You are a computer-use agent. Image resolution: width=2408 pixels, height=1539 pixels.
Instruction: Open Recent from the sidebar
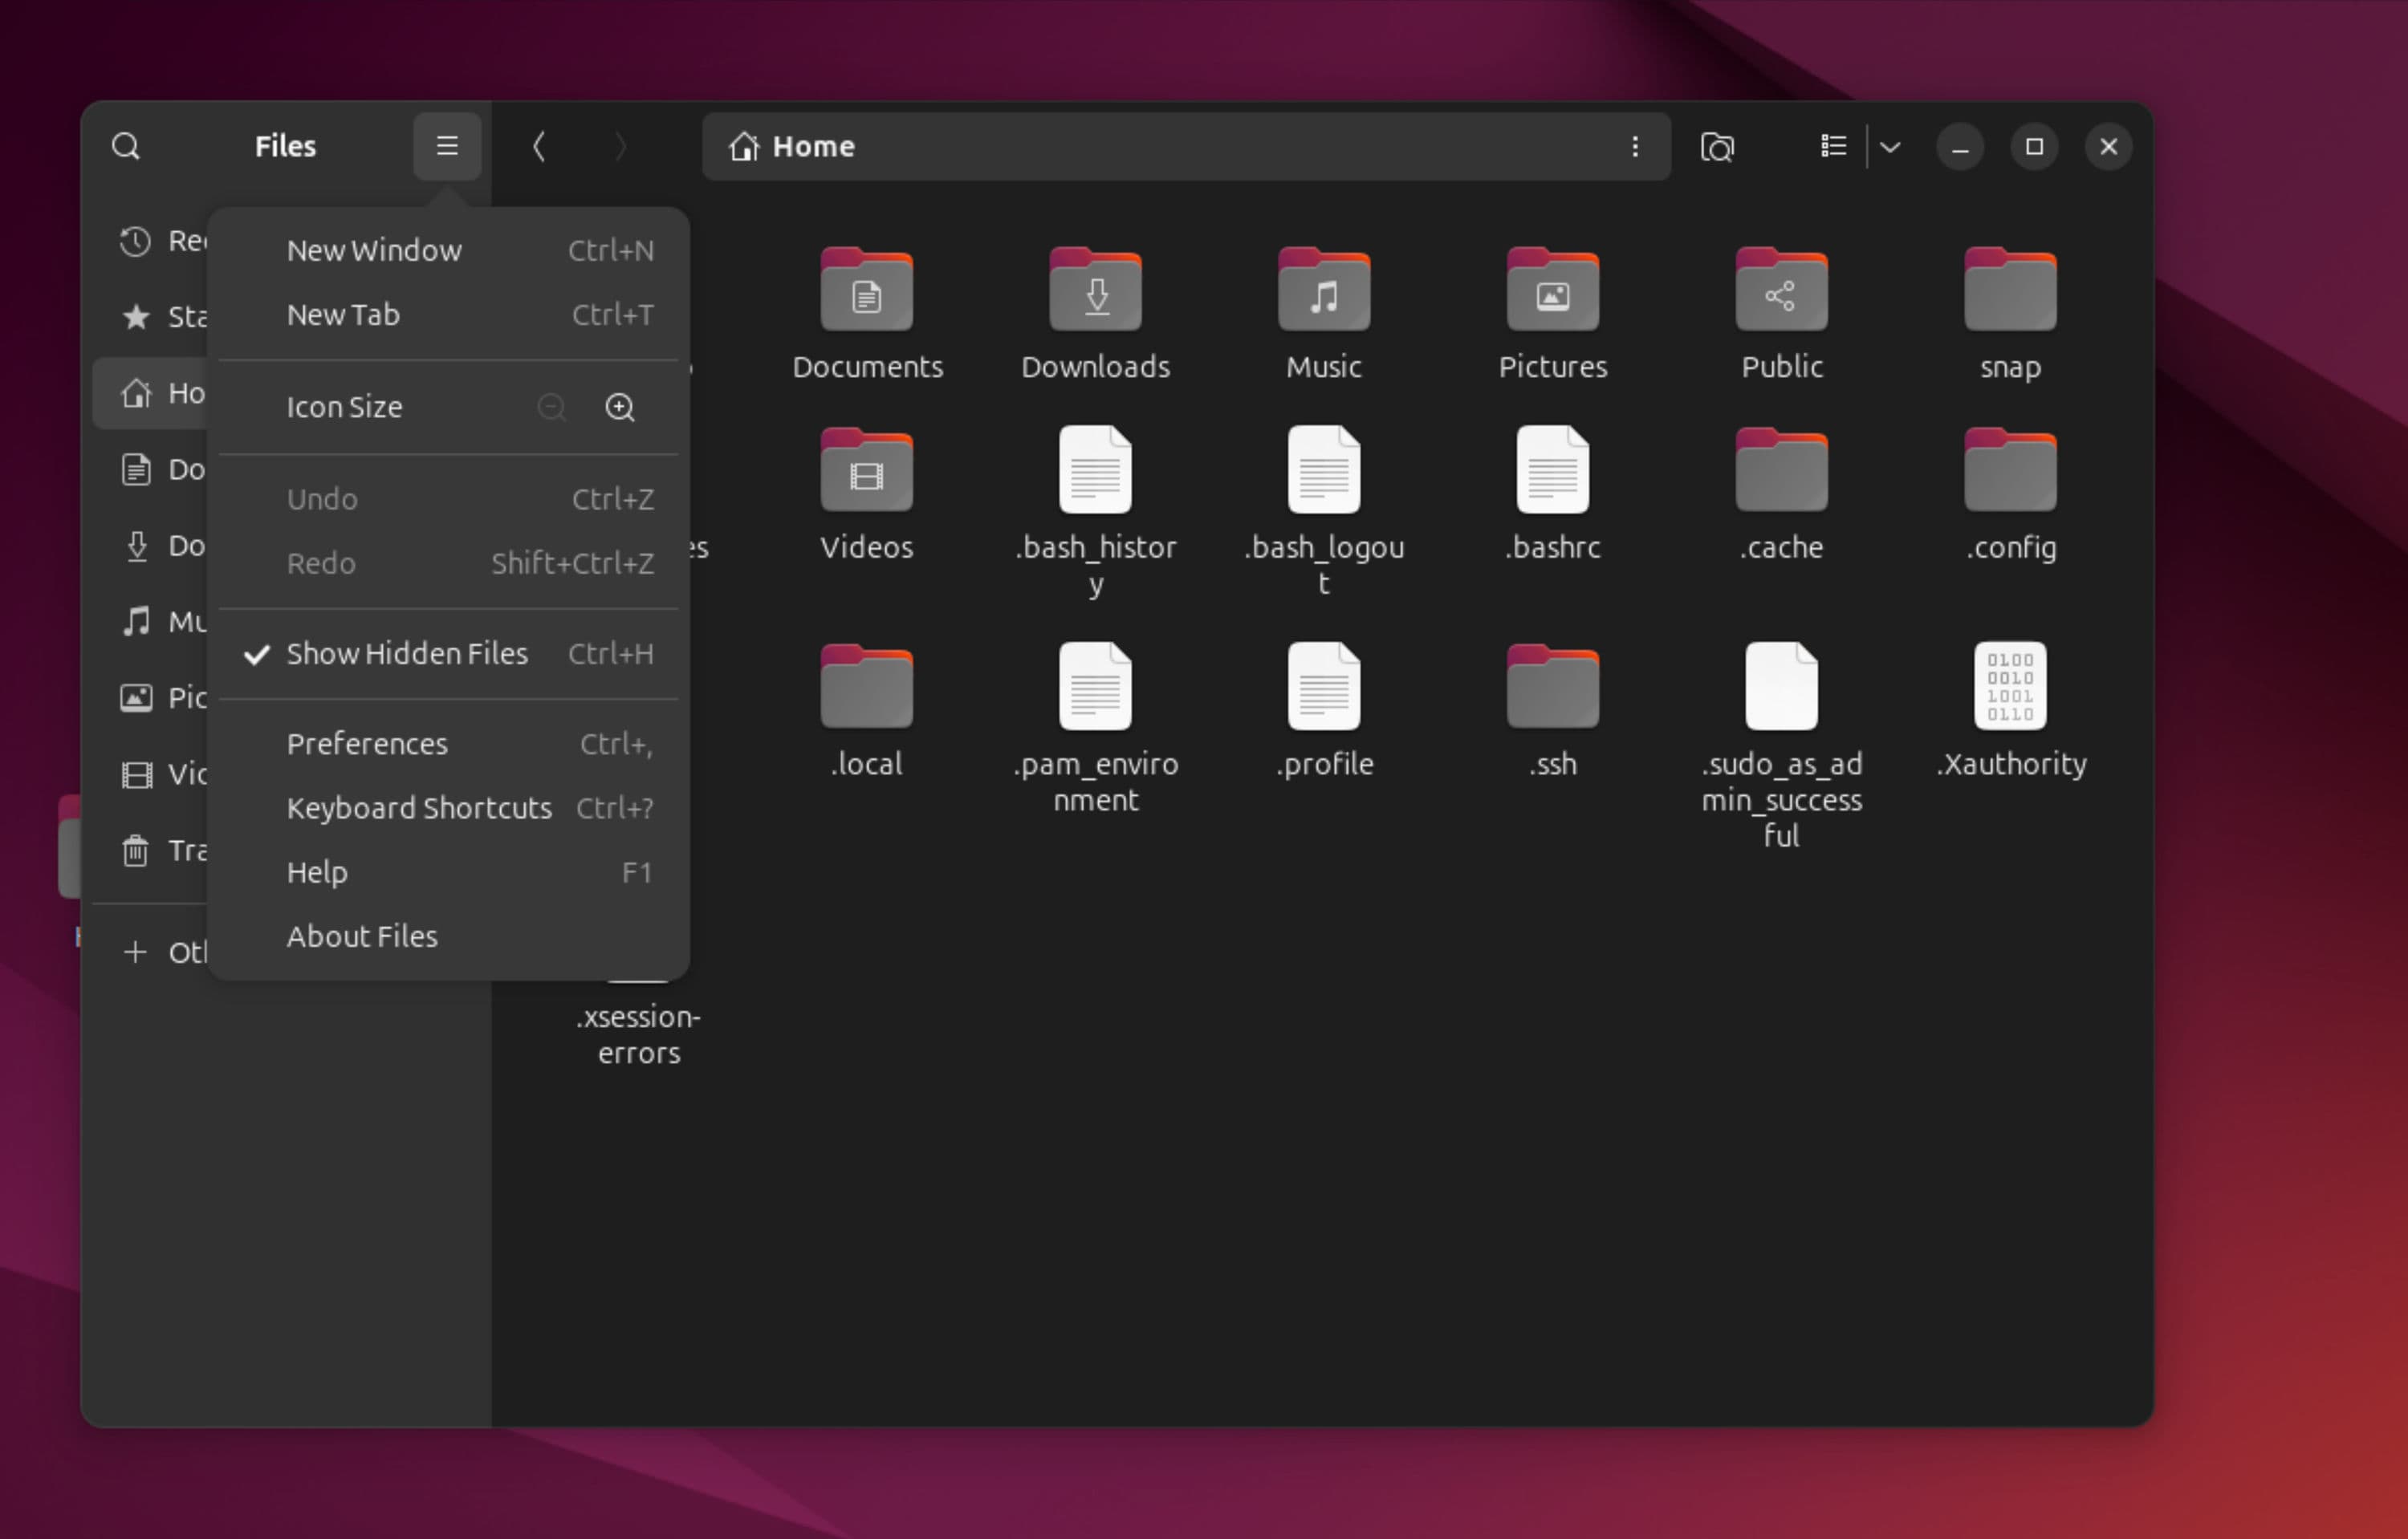pos(136,241)
